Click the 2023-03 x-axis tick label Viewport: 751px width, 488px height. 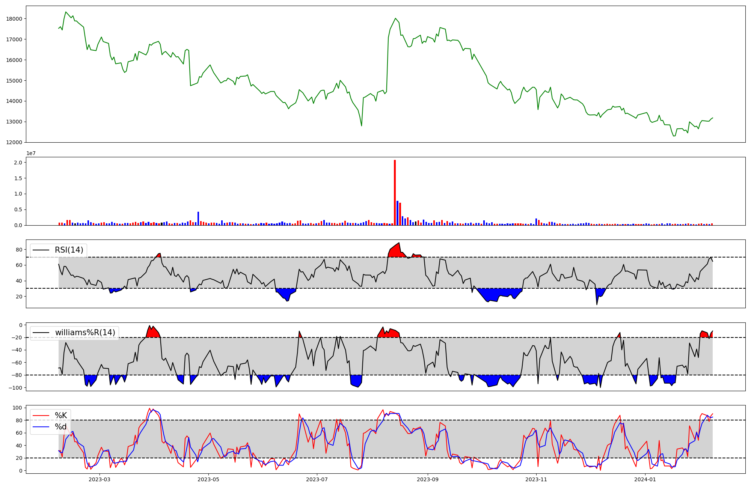(100, 479)
